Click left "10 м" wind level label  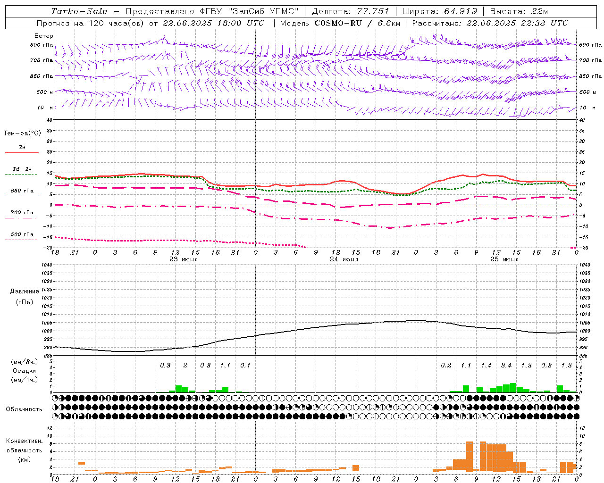45,108
